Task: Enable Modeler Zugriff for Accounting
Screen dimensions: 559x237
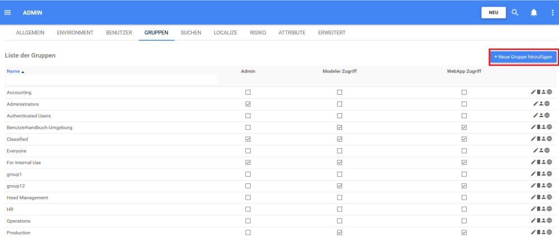Action: click(x=339, y=92)
